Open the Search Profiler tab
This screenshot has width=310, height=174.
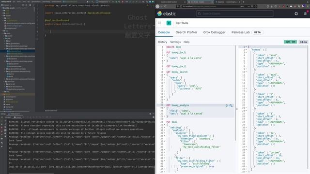coord(186,32)
